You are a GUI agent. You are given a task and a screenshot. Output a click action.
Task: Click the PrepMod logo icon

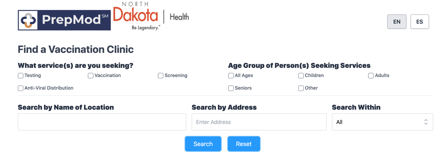(x=29, y=20)
